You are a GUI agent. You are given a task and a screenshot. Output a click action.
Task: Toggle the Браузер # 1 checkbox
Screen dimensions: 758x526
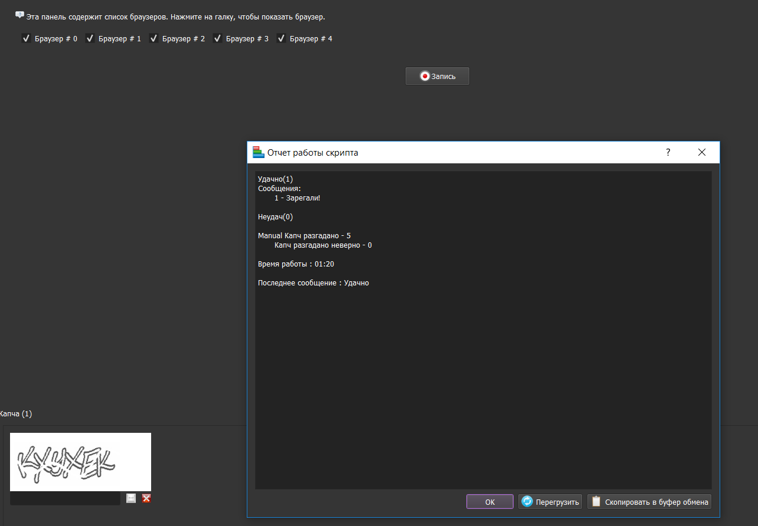(90, 39)
